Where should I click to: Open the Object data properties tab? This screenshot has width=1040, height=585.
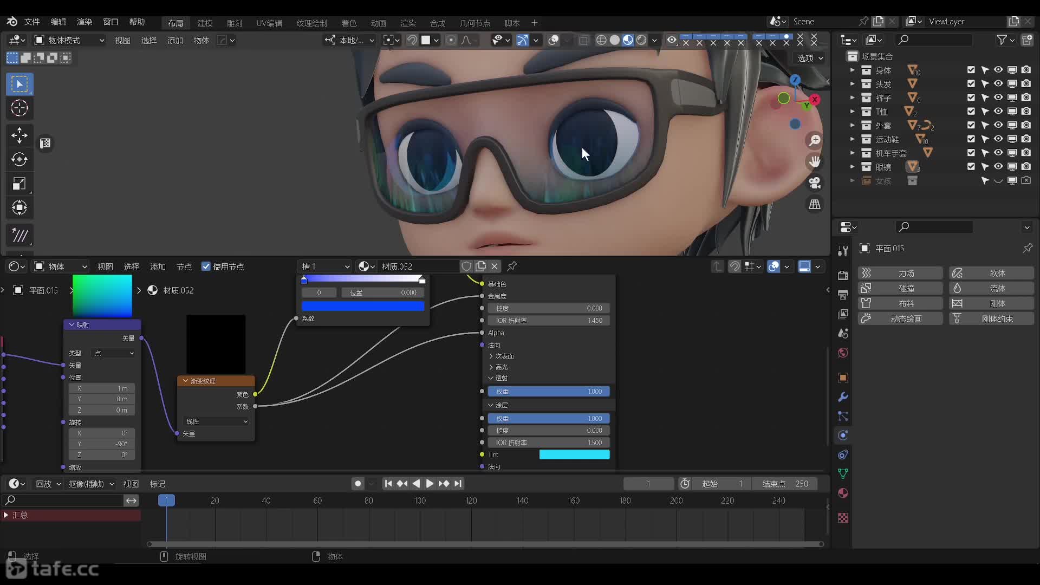coord(843,474)
